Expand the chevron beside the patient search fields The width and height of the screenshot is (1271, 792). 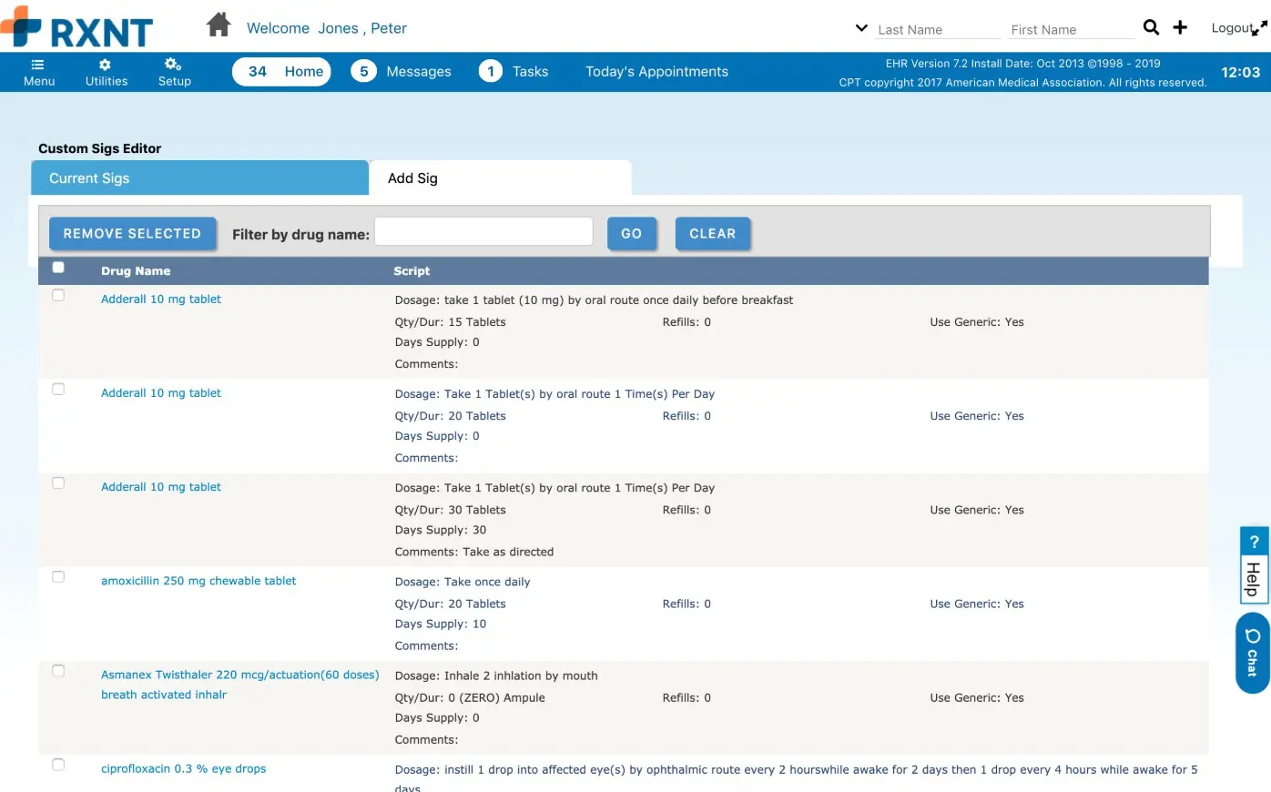(x=859, y=27)
